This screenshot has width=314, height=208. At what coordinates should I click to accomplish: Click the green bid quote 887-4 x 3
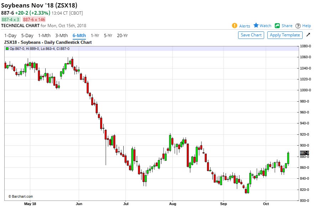(11, 19)
